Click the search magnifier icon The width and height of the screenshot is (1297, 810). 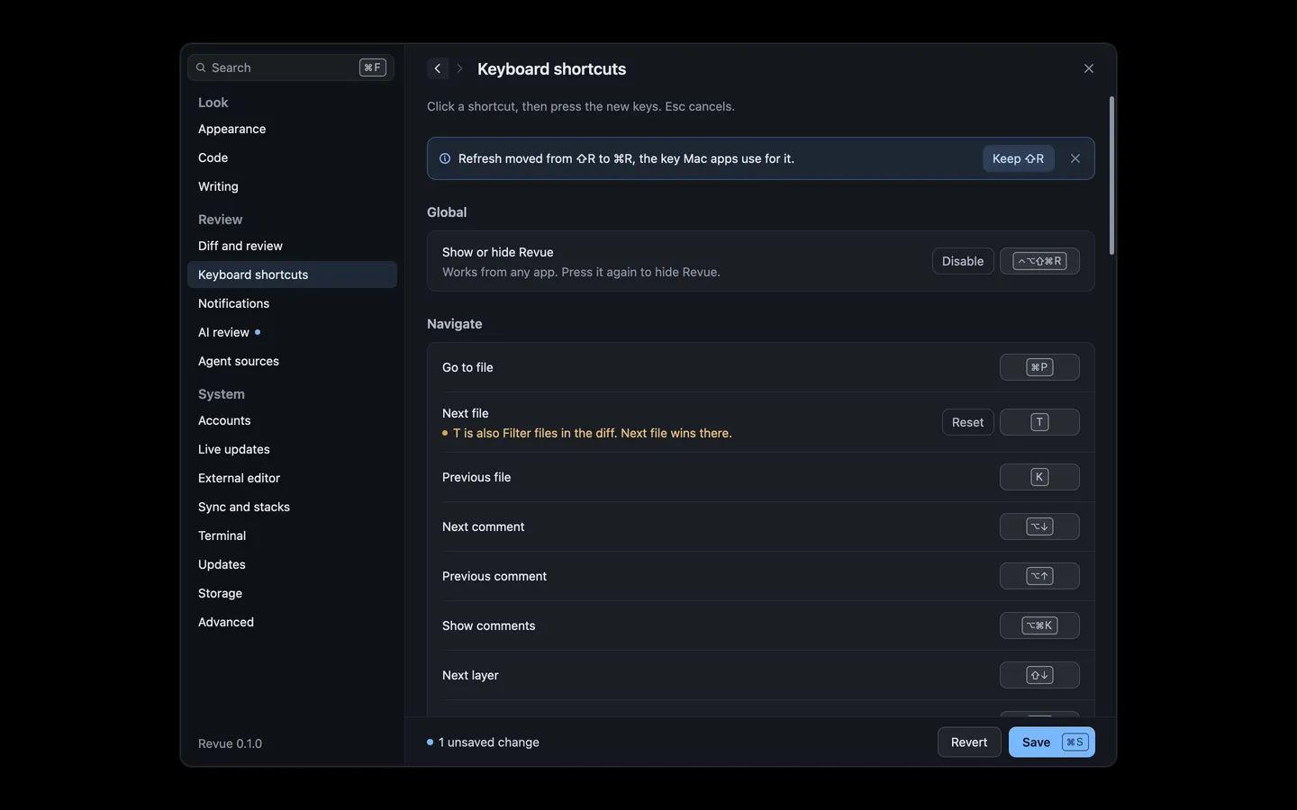(201, 67)
